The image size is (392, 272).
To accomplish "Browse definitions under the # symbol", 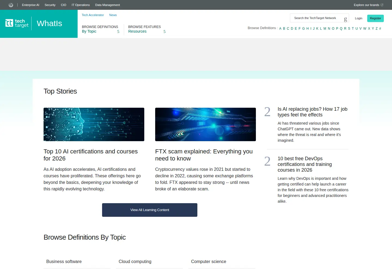I will (380, 28).
